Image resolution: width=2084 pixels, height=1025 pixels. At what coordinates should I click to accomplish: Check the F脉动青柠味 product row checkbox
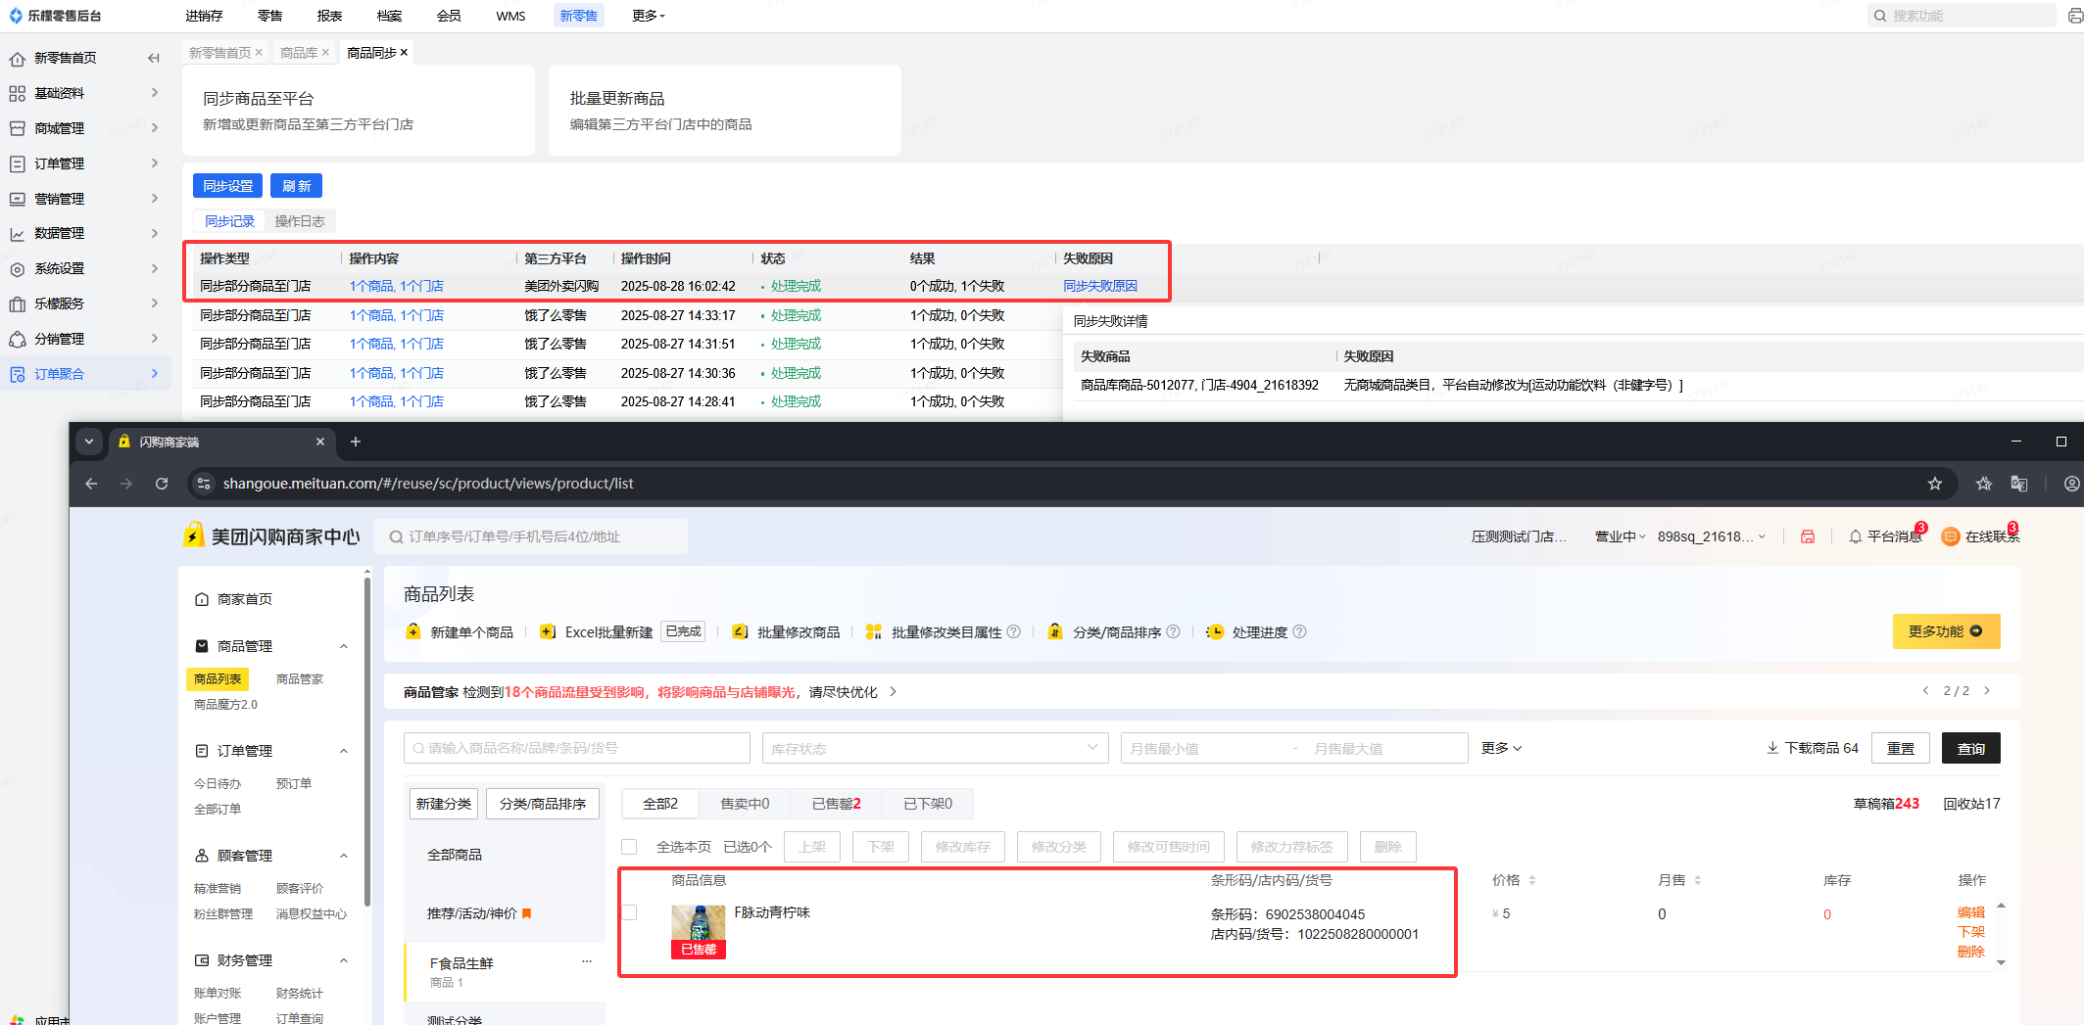(629, 912)
